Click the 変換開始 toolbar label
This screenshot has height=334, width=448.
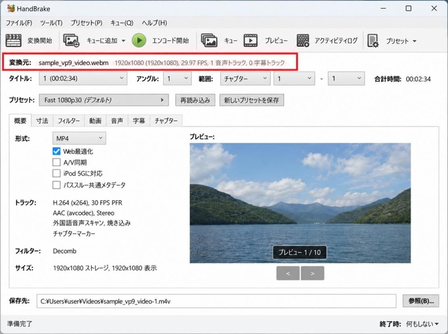pos(39,41)
